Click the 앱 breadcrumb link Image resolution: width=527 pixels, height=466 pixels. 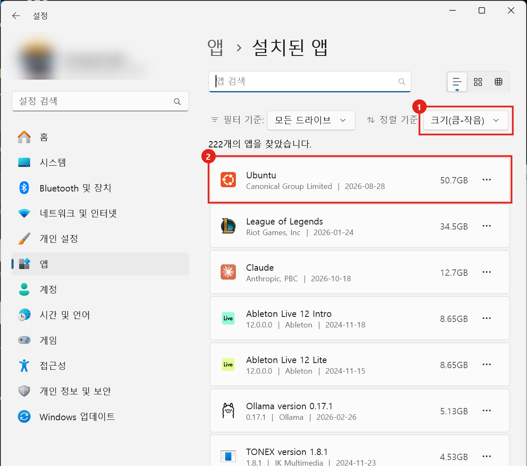(216, 47)
